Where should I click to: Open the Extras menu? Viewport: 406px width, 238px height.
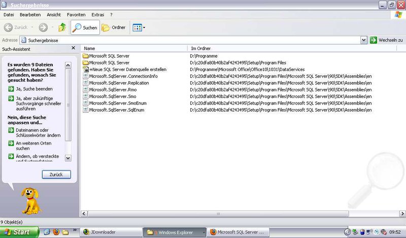click(98, 15)
